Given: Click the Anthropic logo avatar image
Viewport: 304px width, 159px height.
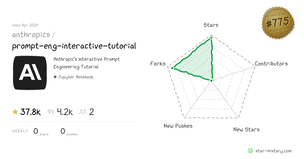Looking at the screenshot, I should [x=30, y=73].
